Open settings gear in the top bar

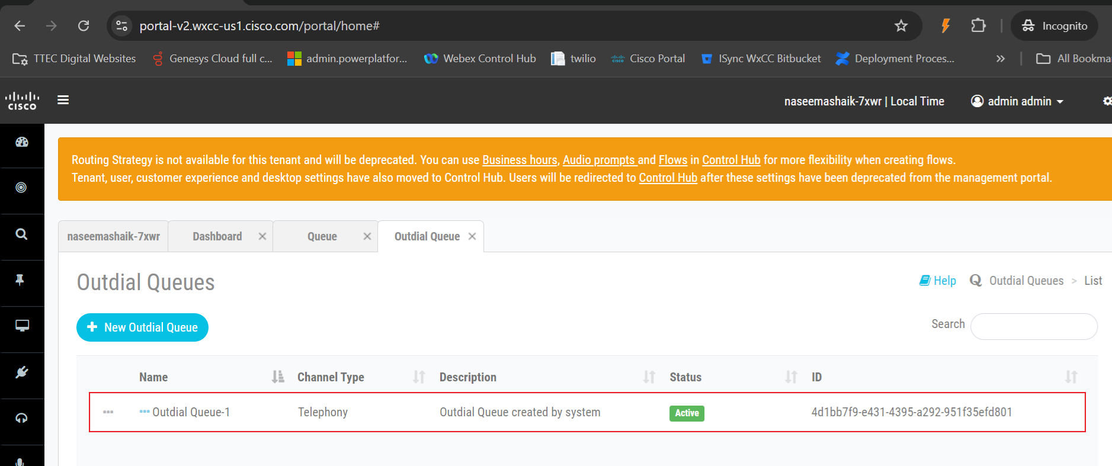click(1107, 101)
